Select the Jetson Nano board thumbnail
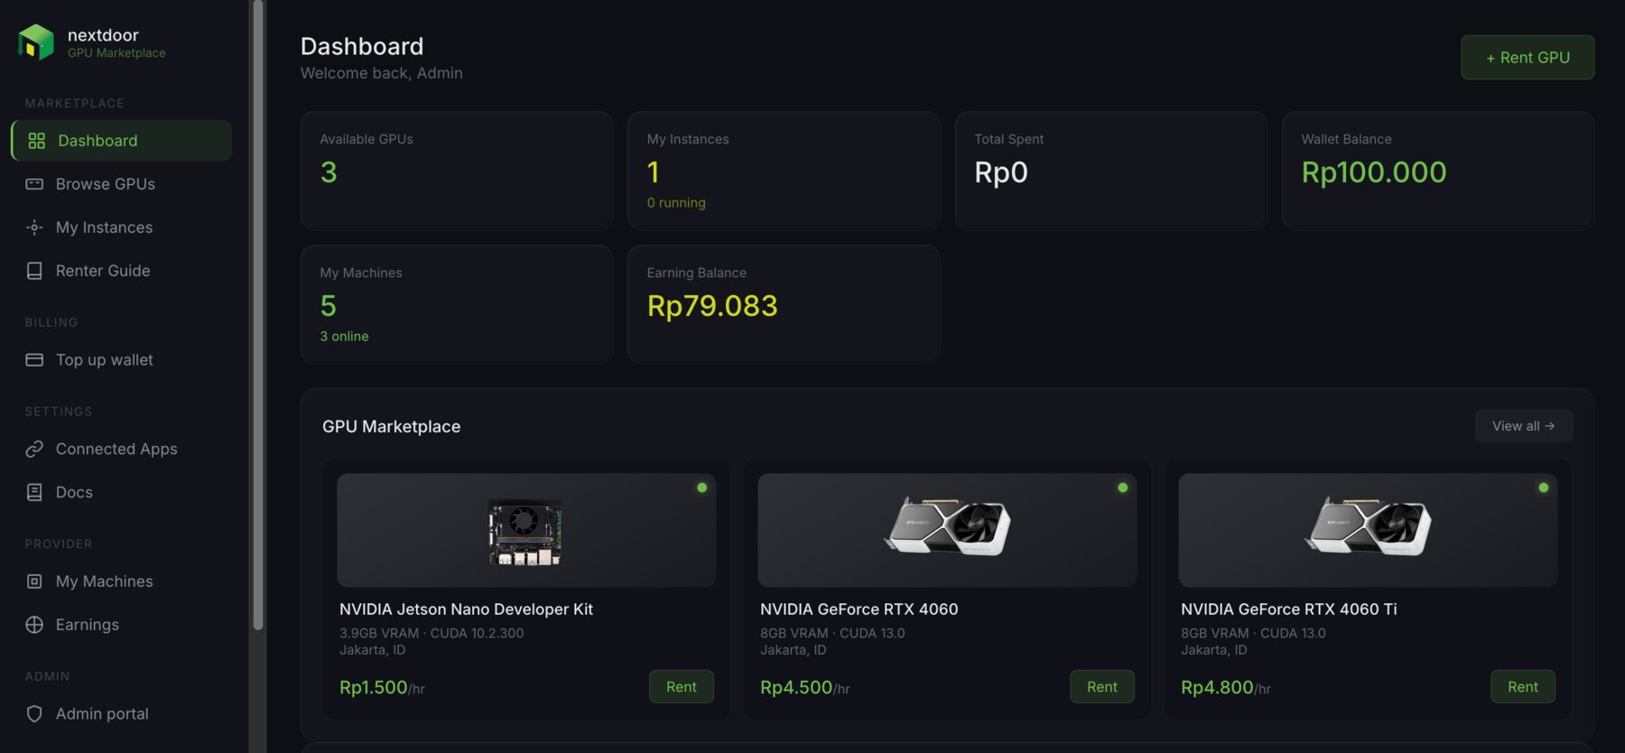The width and height of the screenshot is (1625, 753). tap(525, 532)
